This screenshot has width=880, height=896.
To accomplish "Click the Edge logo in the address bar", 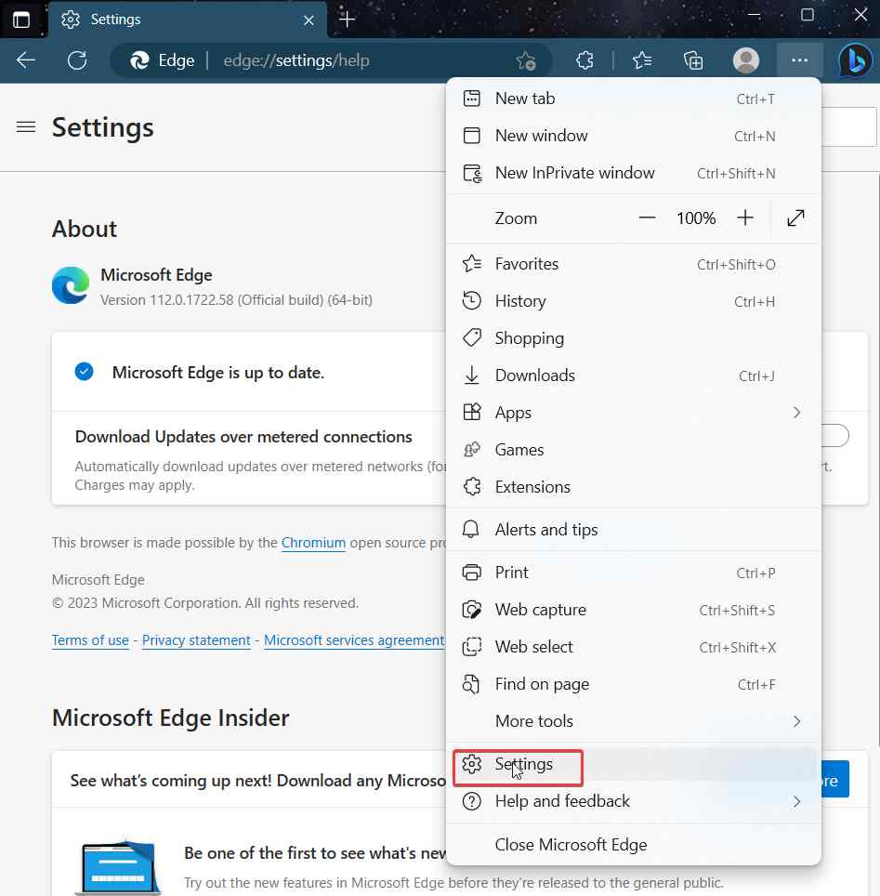I will click(x=141, y=59).
